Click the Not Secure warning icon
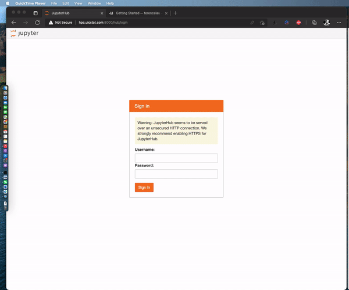Screen dimensions: 349x290 [x=51, y=23]
